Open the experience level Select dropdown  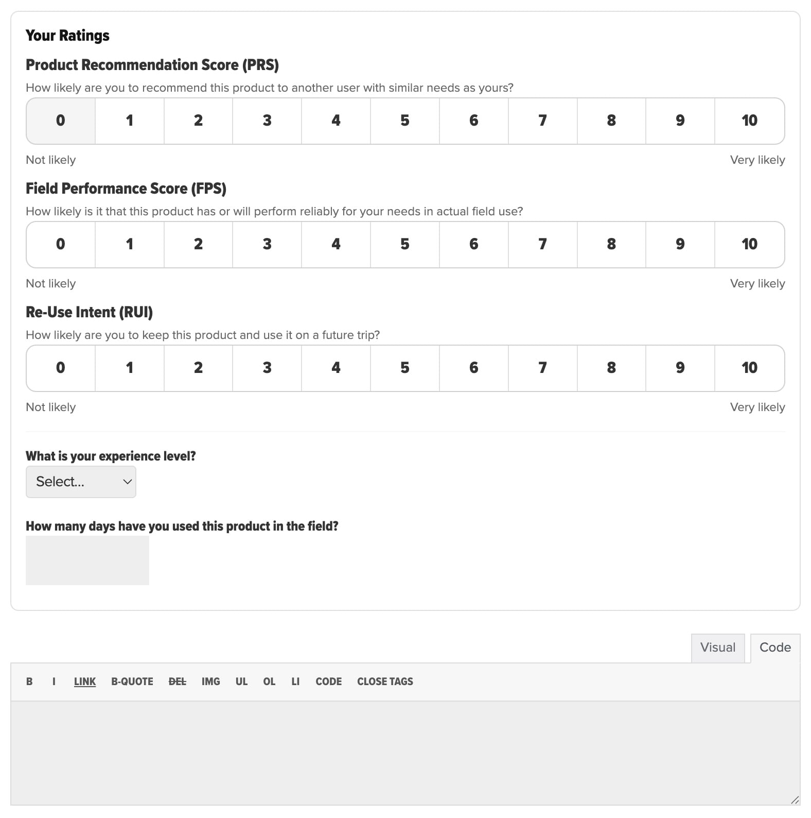(81, 482)
